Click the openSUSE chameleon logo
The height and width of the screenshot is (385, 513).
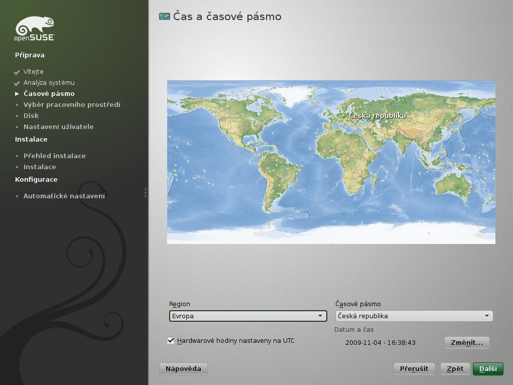[34, 29]
